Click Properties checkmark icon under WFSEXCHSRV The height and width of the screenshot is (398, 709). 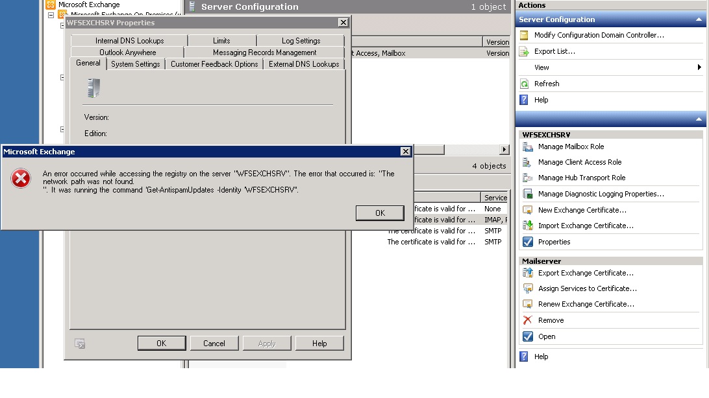click(x=528, y=242)
